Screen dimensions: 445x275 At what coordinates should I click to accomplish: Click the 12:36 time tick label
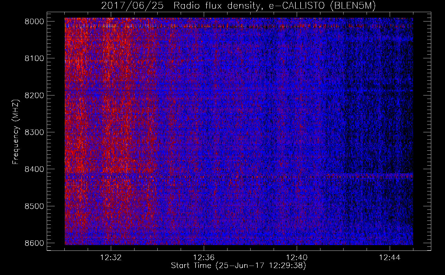204,258
